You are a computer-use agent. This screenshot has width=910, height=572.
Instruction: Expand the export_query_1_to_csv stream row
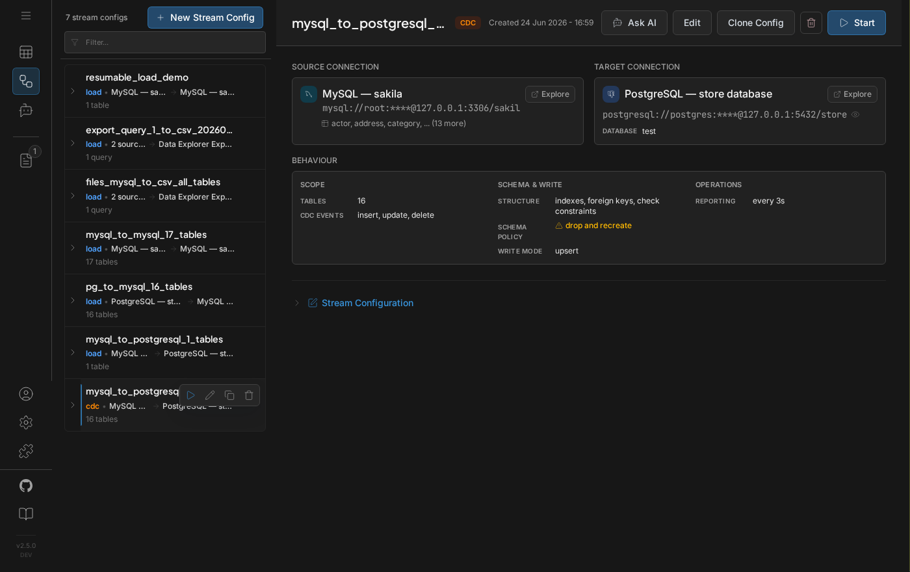pos(73,143)
